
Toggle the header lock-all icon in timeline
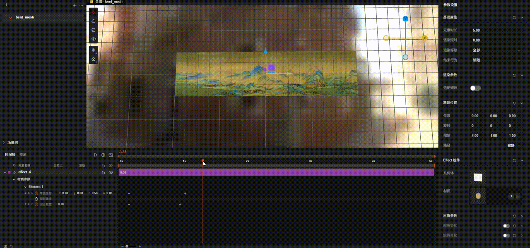103,165
